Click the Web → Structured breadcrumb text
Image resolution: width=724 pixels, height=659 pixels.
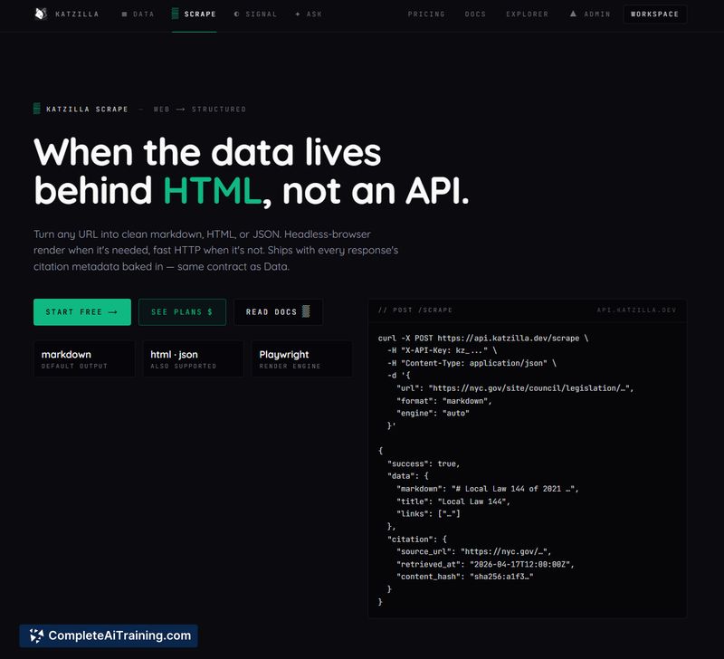tap(199, 110)
